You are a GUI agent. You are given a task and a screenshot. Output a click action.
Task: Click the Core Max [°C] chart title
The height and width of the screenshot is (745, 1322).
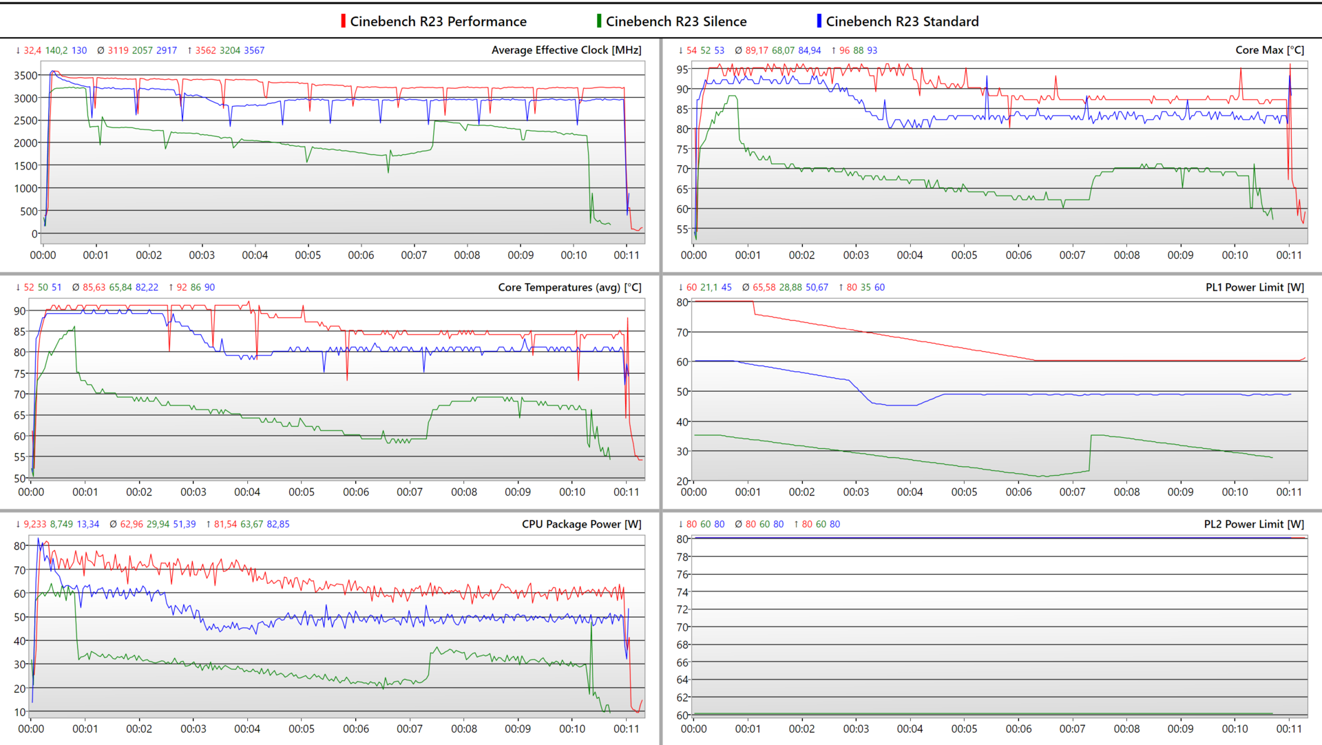pyautogui.click(x=1269, y=50)
